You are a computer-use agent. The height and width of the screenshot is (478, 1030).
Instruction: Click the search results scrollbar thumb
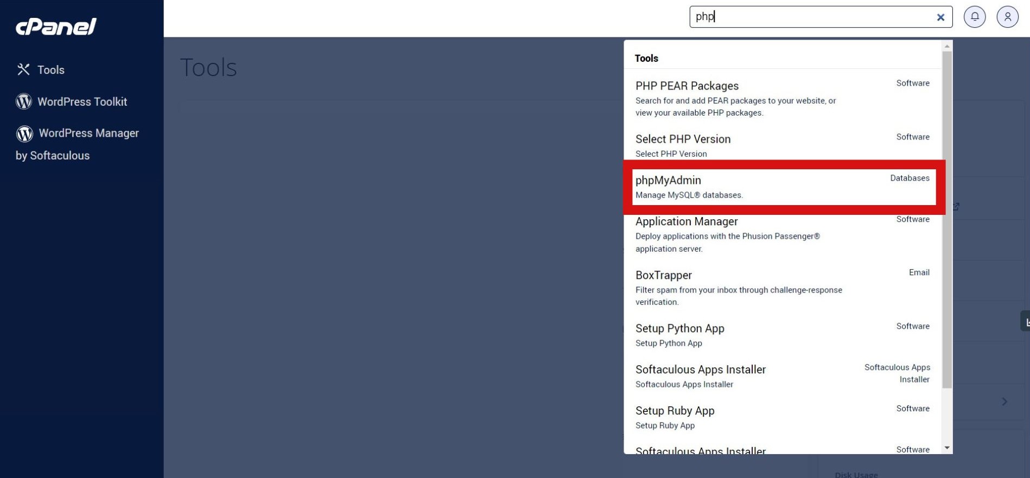pyautogui.click(x=947, y=220)
